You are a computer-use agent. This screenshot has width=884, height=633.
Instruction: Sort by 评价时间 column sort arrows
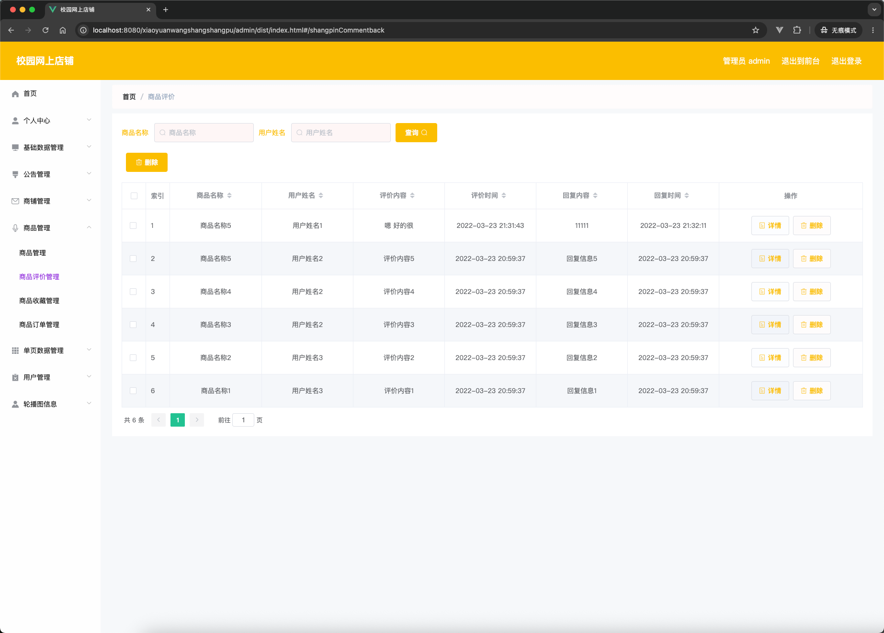point(504,195)
